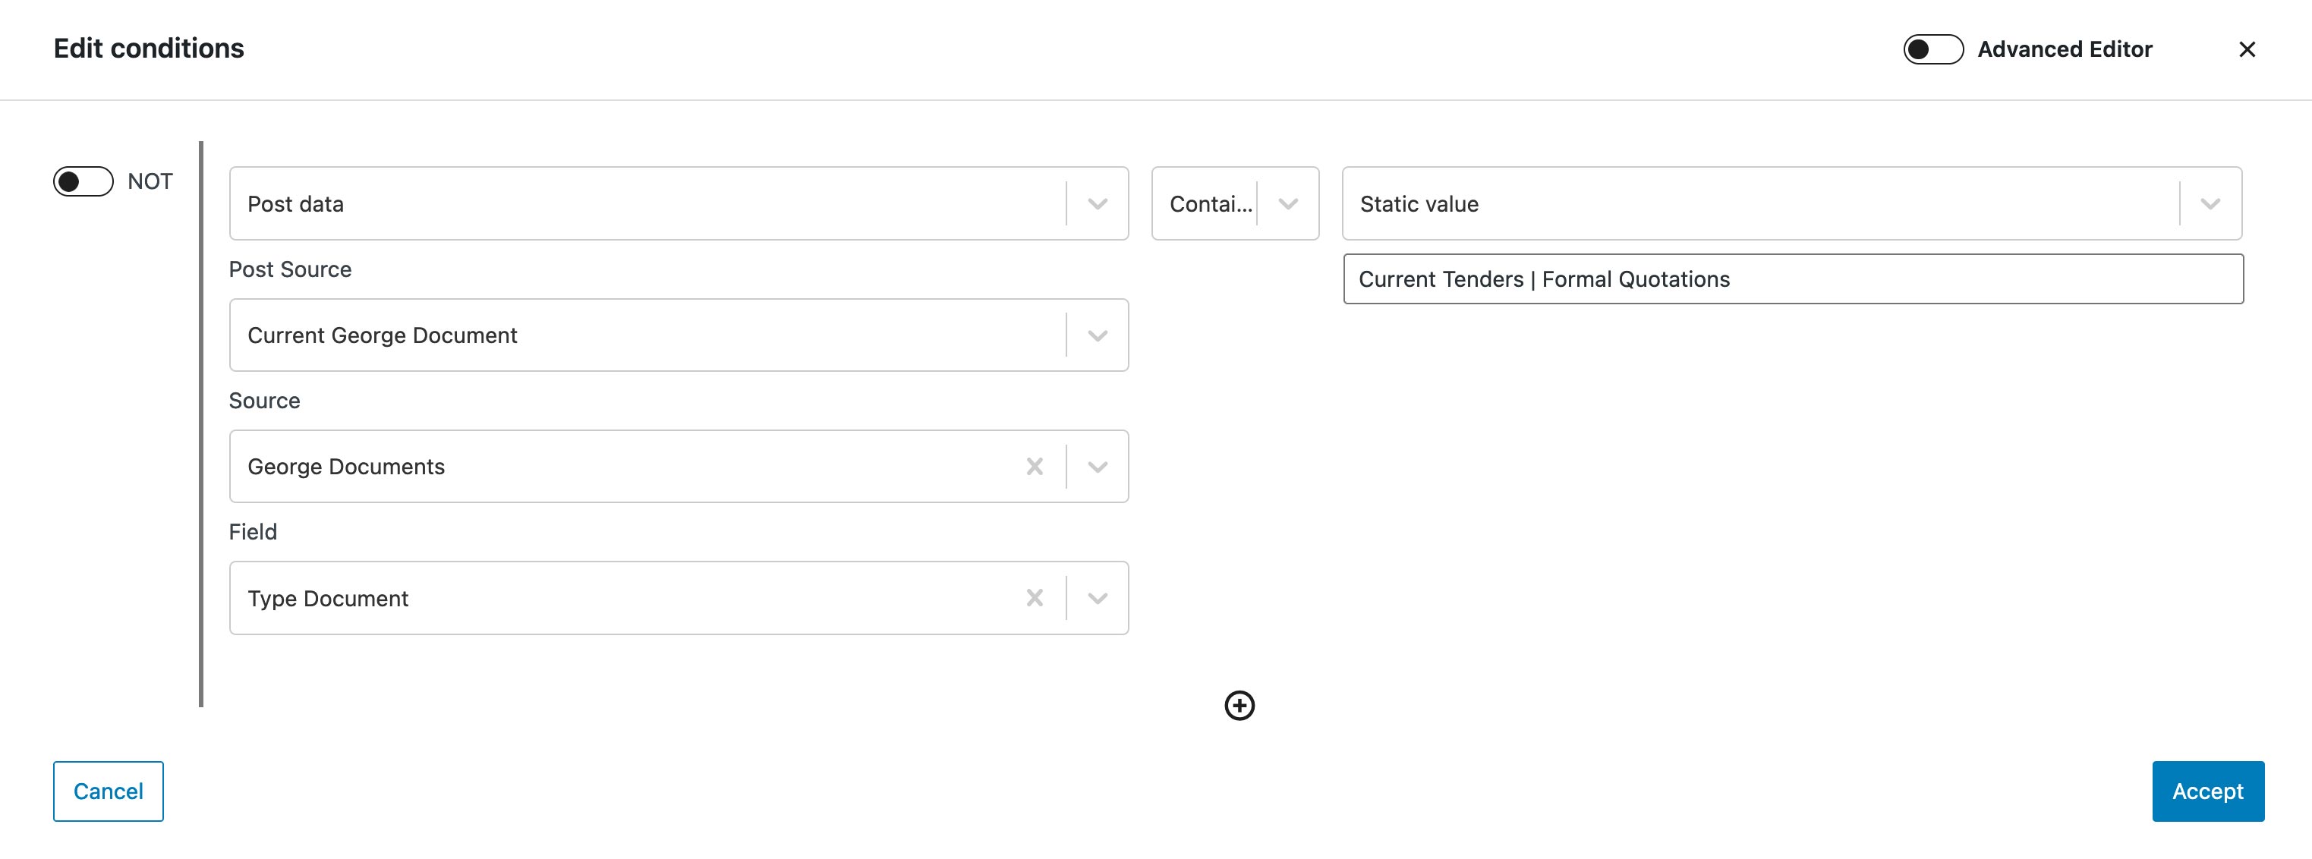Viewport: 2312px width, 859px height.
Task: Click the Current George Document select box
Action: [x=679, y=335]
